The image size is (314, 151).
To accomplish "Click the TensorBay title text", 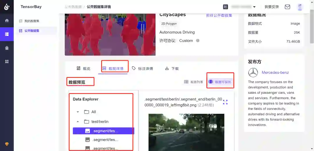I will coord(31,7).
